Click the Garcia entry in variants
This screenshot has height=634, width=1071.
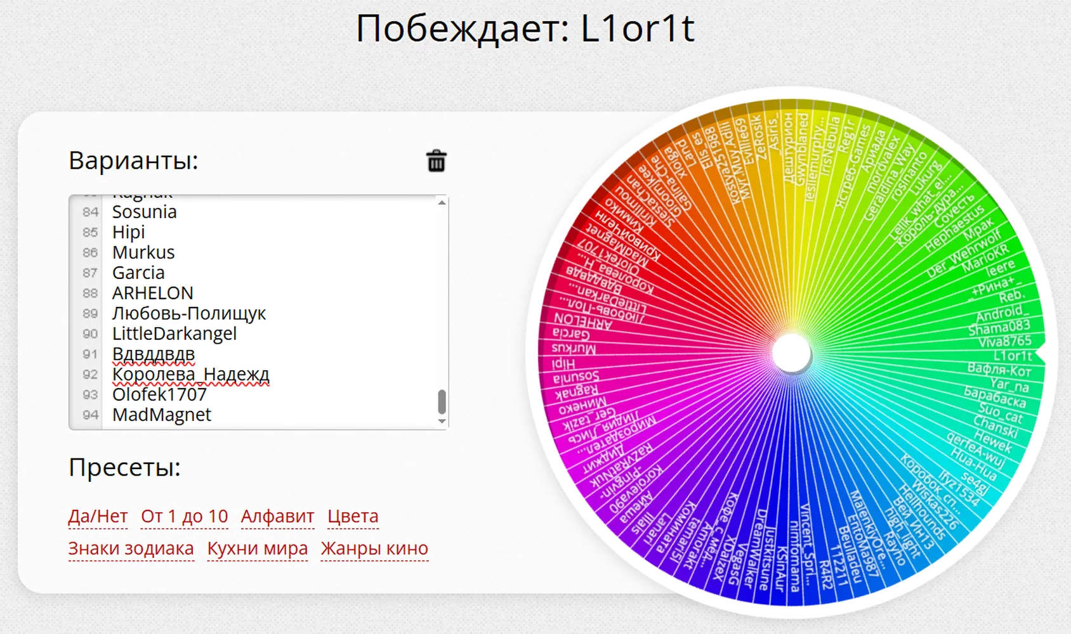pos(138,273)
